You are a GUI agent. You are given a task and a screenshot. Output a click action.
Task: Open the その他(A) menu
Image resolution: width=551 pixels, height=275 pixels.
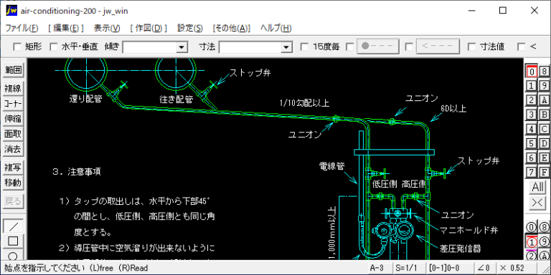(x=232, y=29)
